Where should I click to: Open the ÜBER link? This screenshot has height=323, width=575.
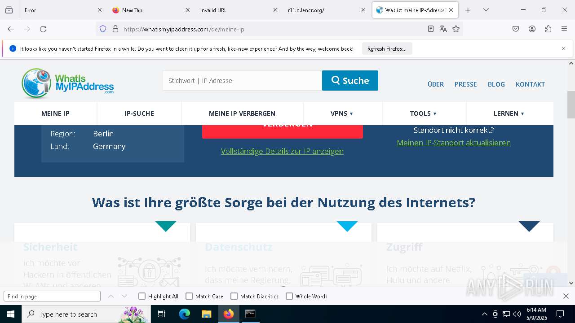436,84
